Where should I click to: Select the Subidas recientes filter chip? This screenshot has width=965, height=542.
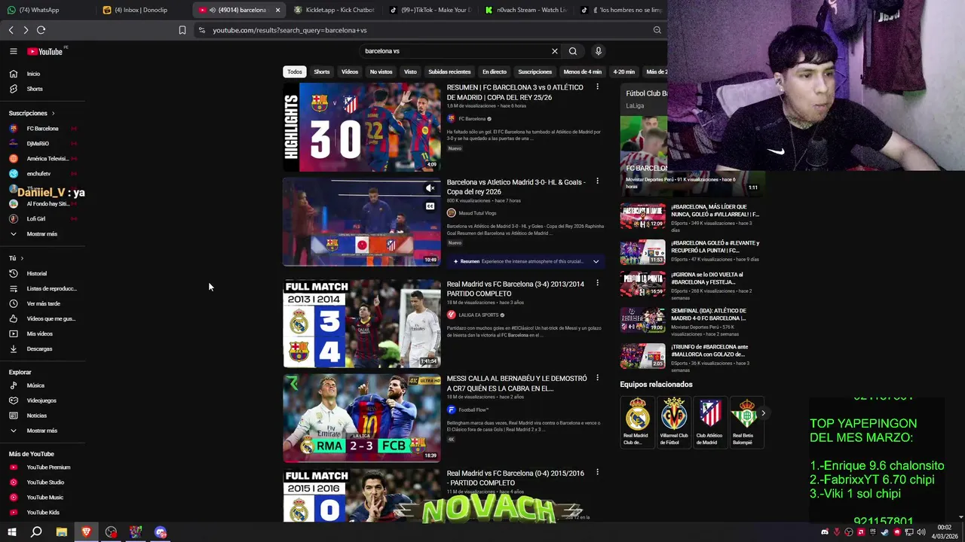(x=449, y=72)
